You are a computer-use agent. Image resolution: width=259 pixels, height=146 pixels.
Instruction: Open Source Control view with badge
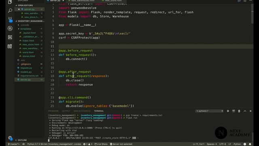[x=10, y=19]
